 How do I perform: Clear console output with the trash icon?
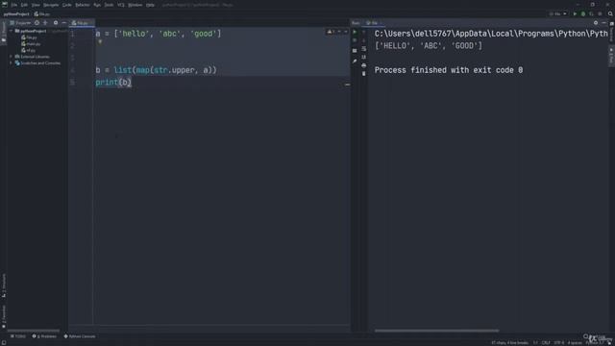tap(364, 74)
